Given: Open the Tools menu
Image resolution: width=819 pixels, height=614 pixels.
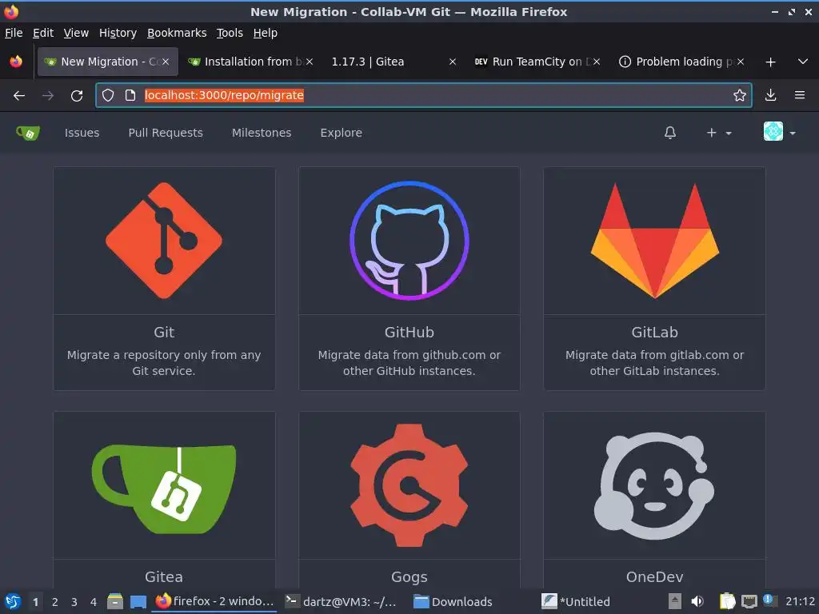Looking at the screenshot, I should (x=230, y=33).
